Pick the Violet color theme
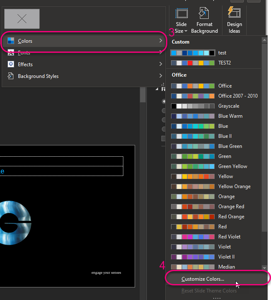This screenshot has height=300, width=271. coord(214,247)
